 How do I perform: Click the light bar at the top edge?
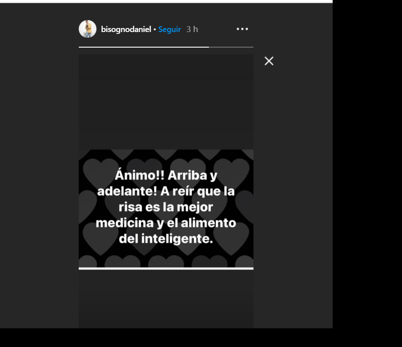(x=166, y=1)
